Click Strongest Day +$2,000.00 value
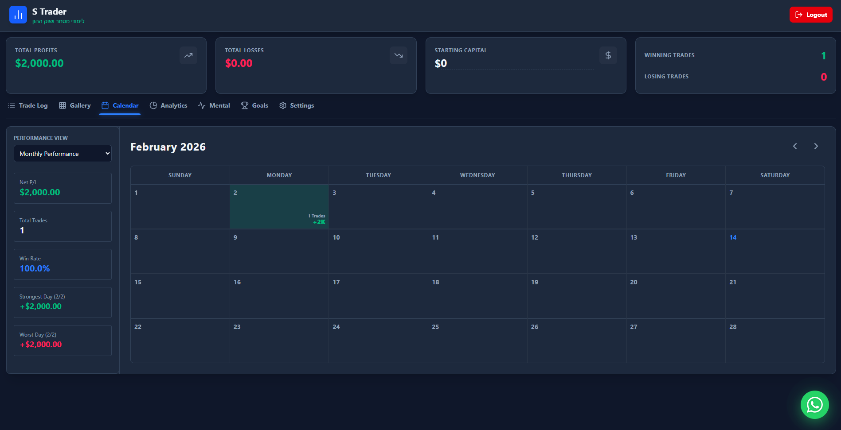The height and width of the screenshot is (430, 841). pos(40,306)
